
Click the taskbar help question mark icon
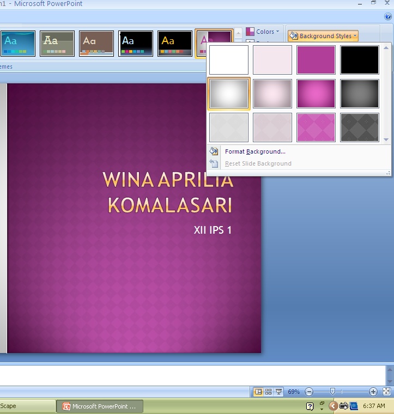(x=310, y=406)
